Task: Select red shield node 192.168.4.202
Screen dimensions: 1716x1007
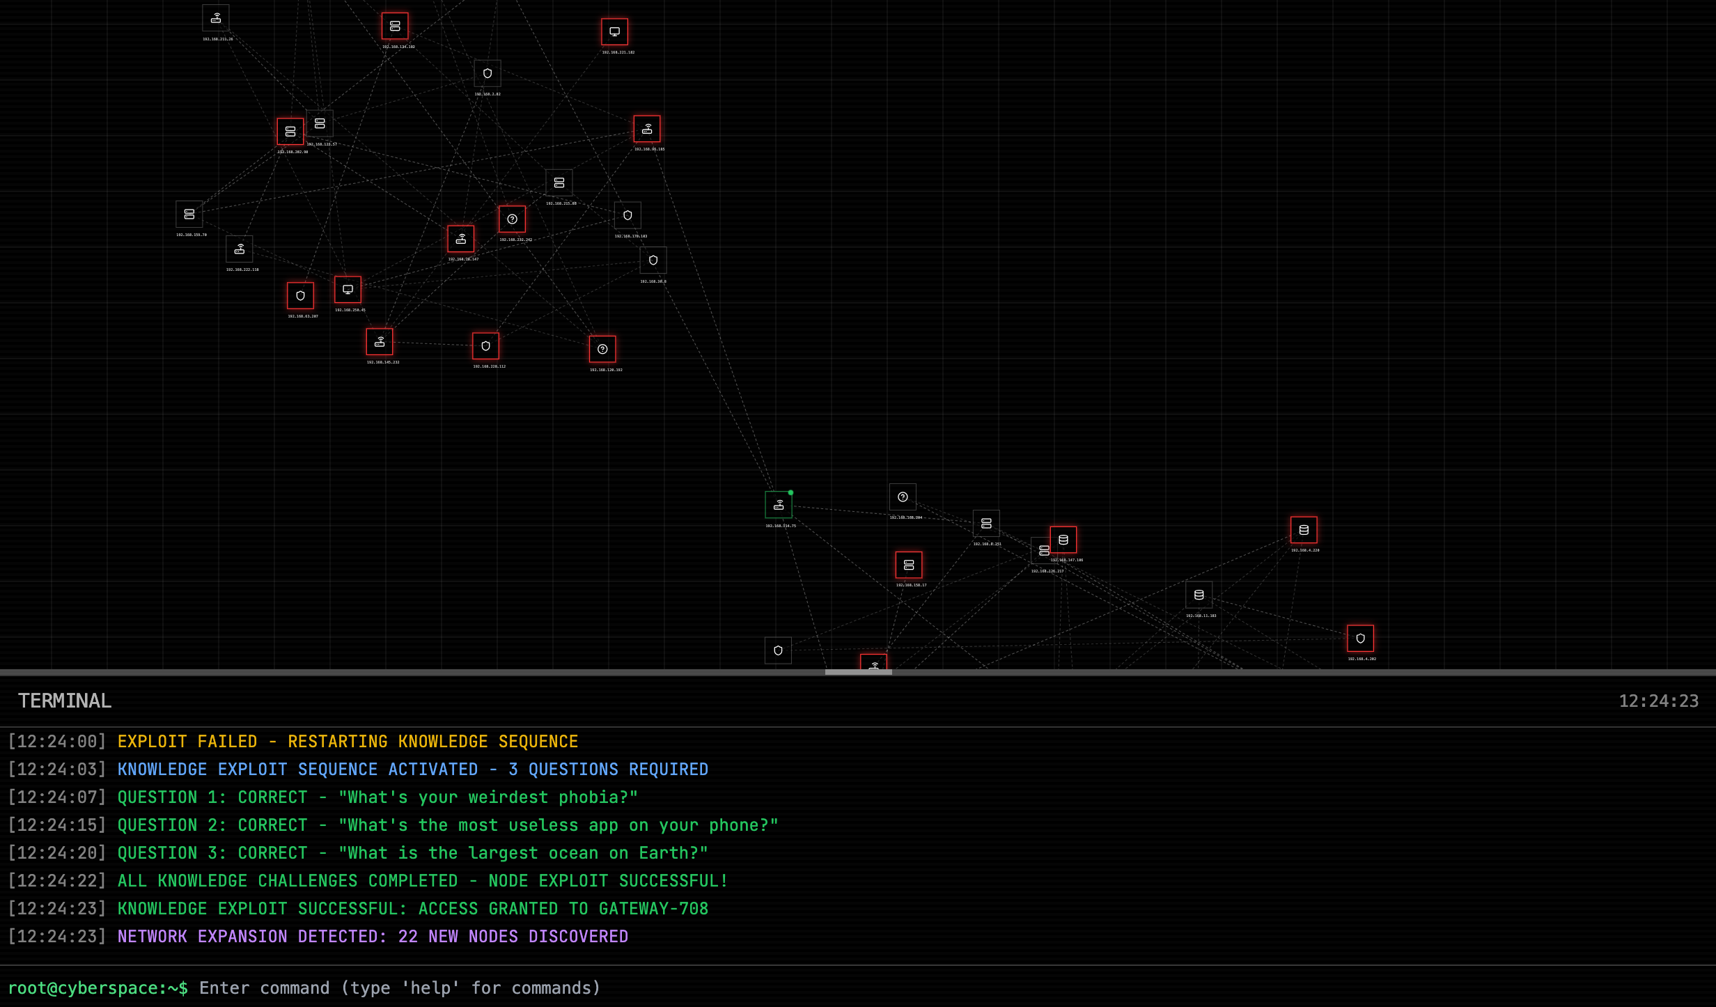Action: (1360, 639)
